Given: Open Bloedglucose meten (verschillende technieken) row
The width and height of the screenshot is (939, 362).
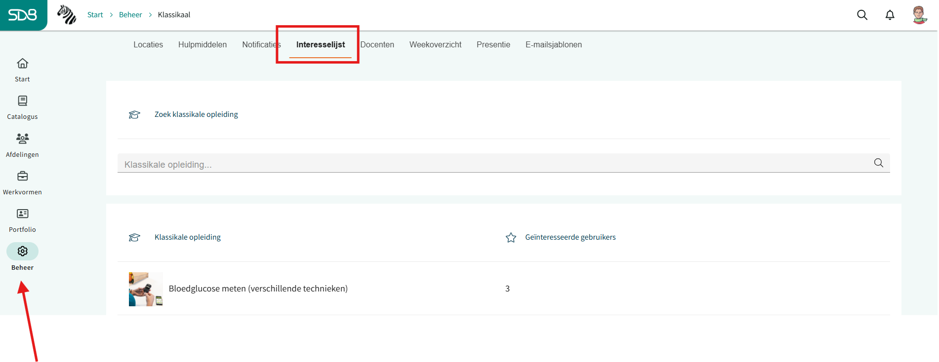Looking at the screenshot, I should (504, 289).
